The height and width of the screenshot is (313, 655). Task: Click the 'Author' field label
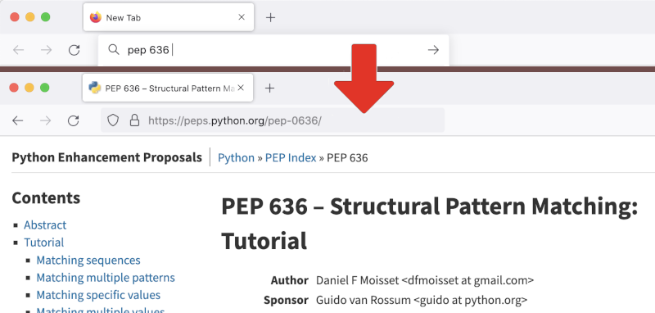point(290,280)
